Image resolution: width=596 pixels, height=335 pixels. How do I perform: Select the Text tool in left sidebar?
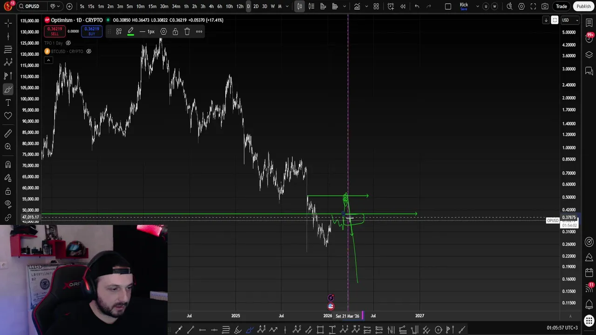pos(8,102)
